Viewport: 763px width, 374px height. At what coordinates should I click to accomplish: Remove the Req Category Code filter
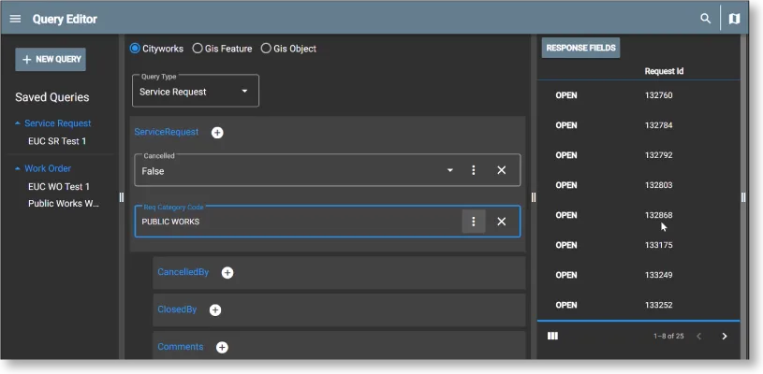501,222
